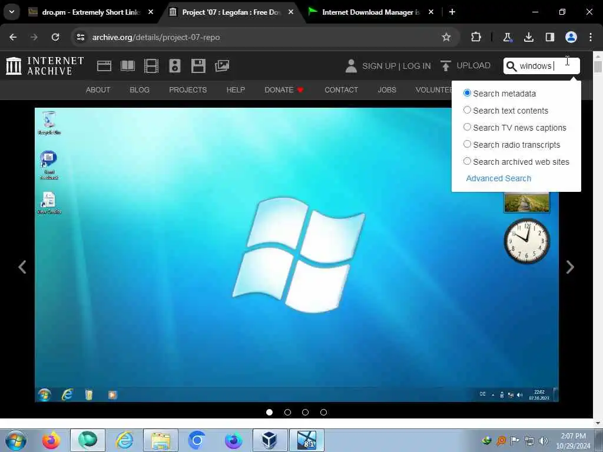Open the Images icon
Image resolution: width=603 pixels, height=452 pixels.
[222, 66]
